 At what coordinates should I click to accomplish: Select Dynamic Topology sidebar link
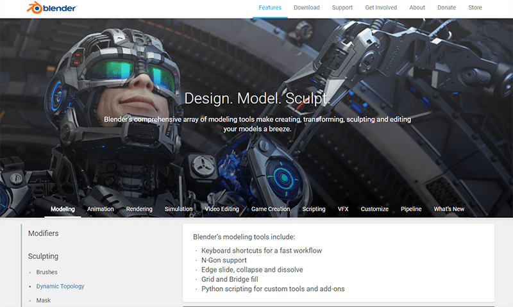pyautogui.click(x=60, y=286)
